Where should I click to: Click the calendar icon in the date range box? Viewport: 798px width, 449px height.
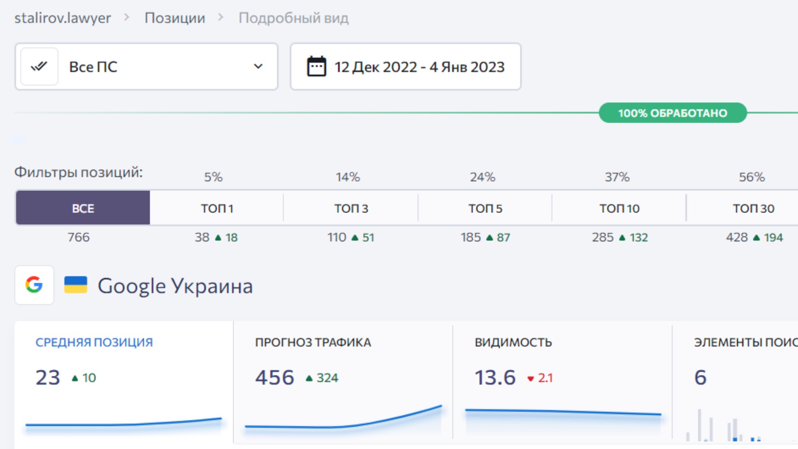316,67
